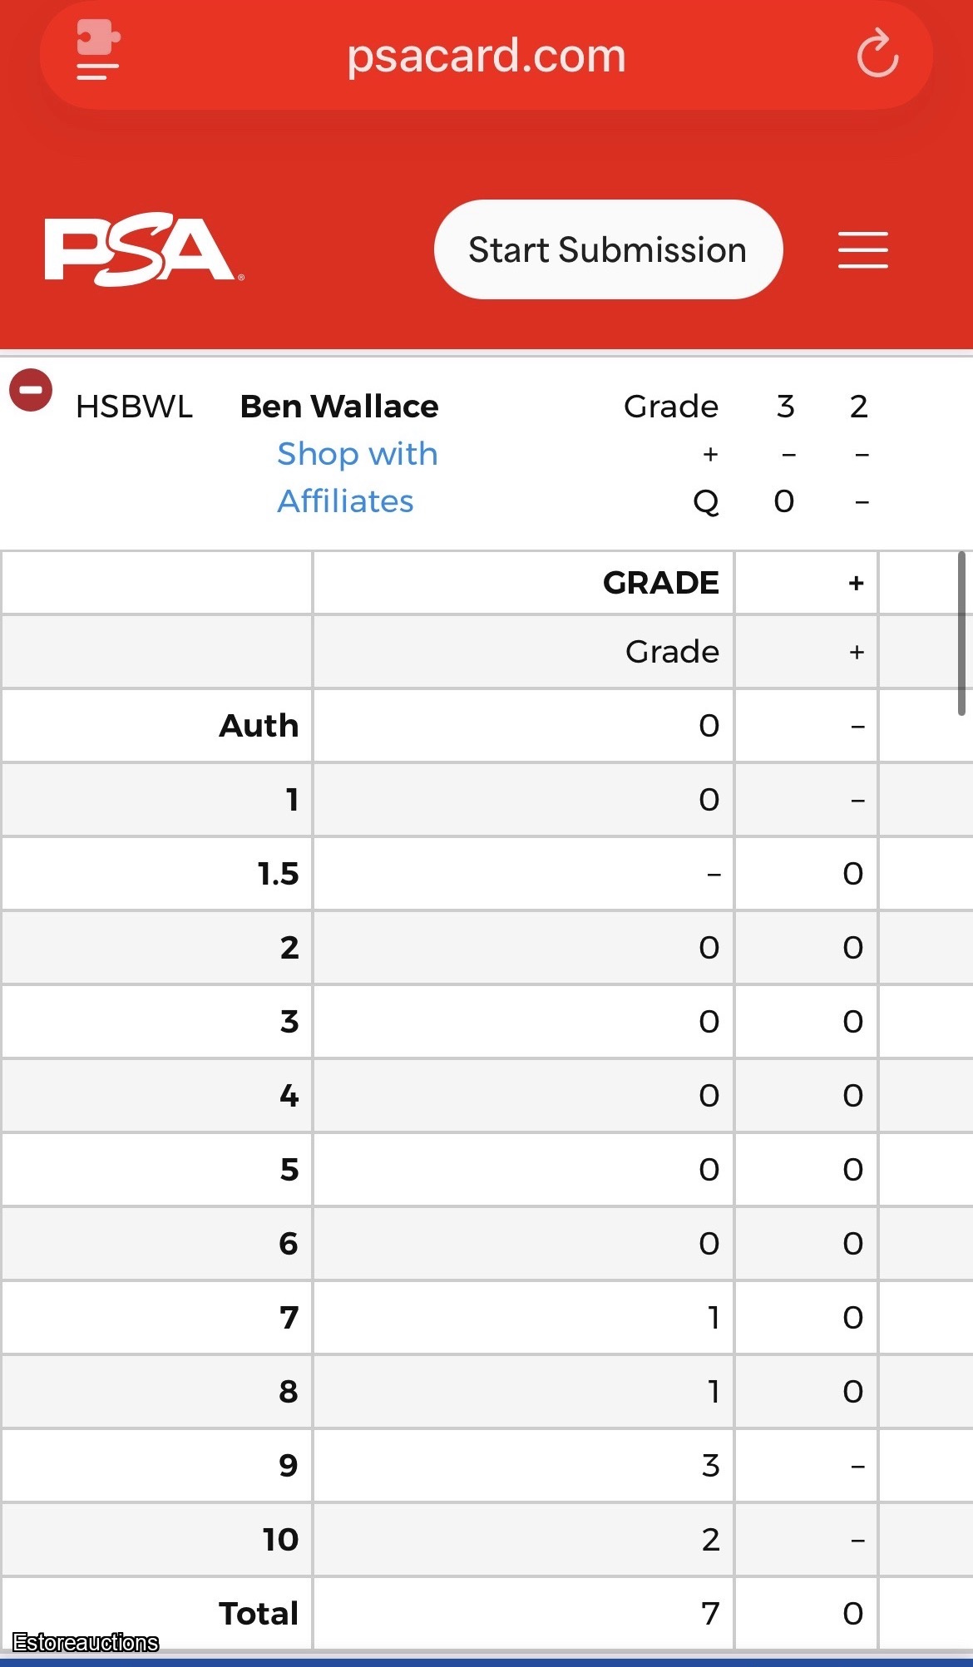Tap the psacard.com address bar
973x1667 pixels.
click(486, 56)
